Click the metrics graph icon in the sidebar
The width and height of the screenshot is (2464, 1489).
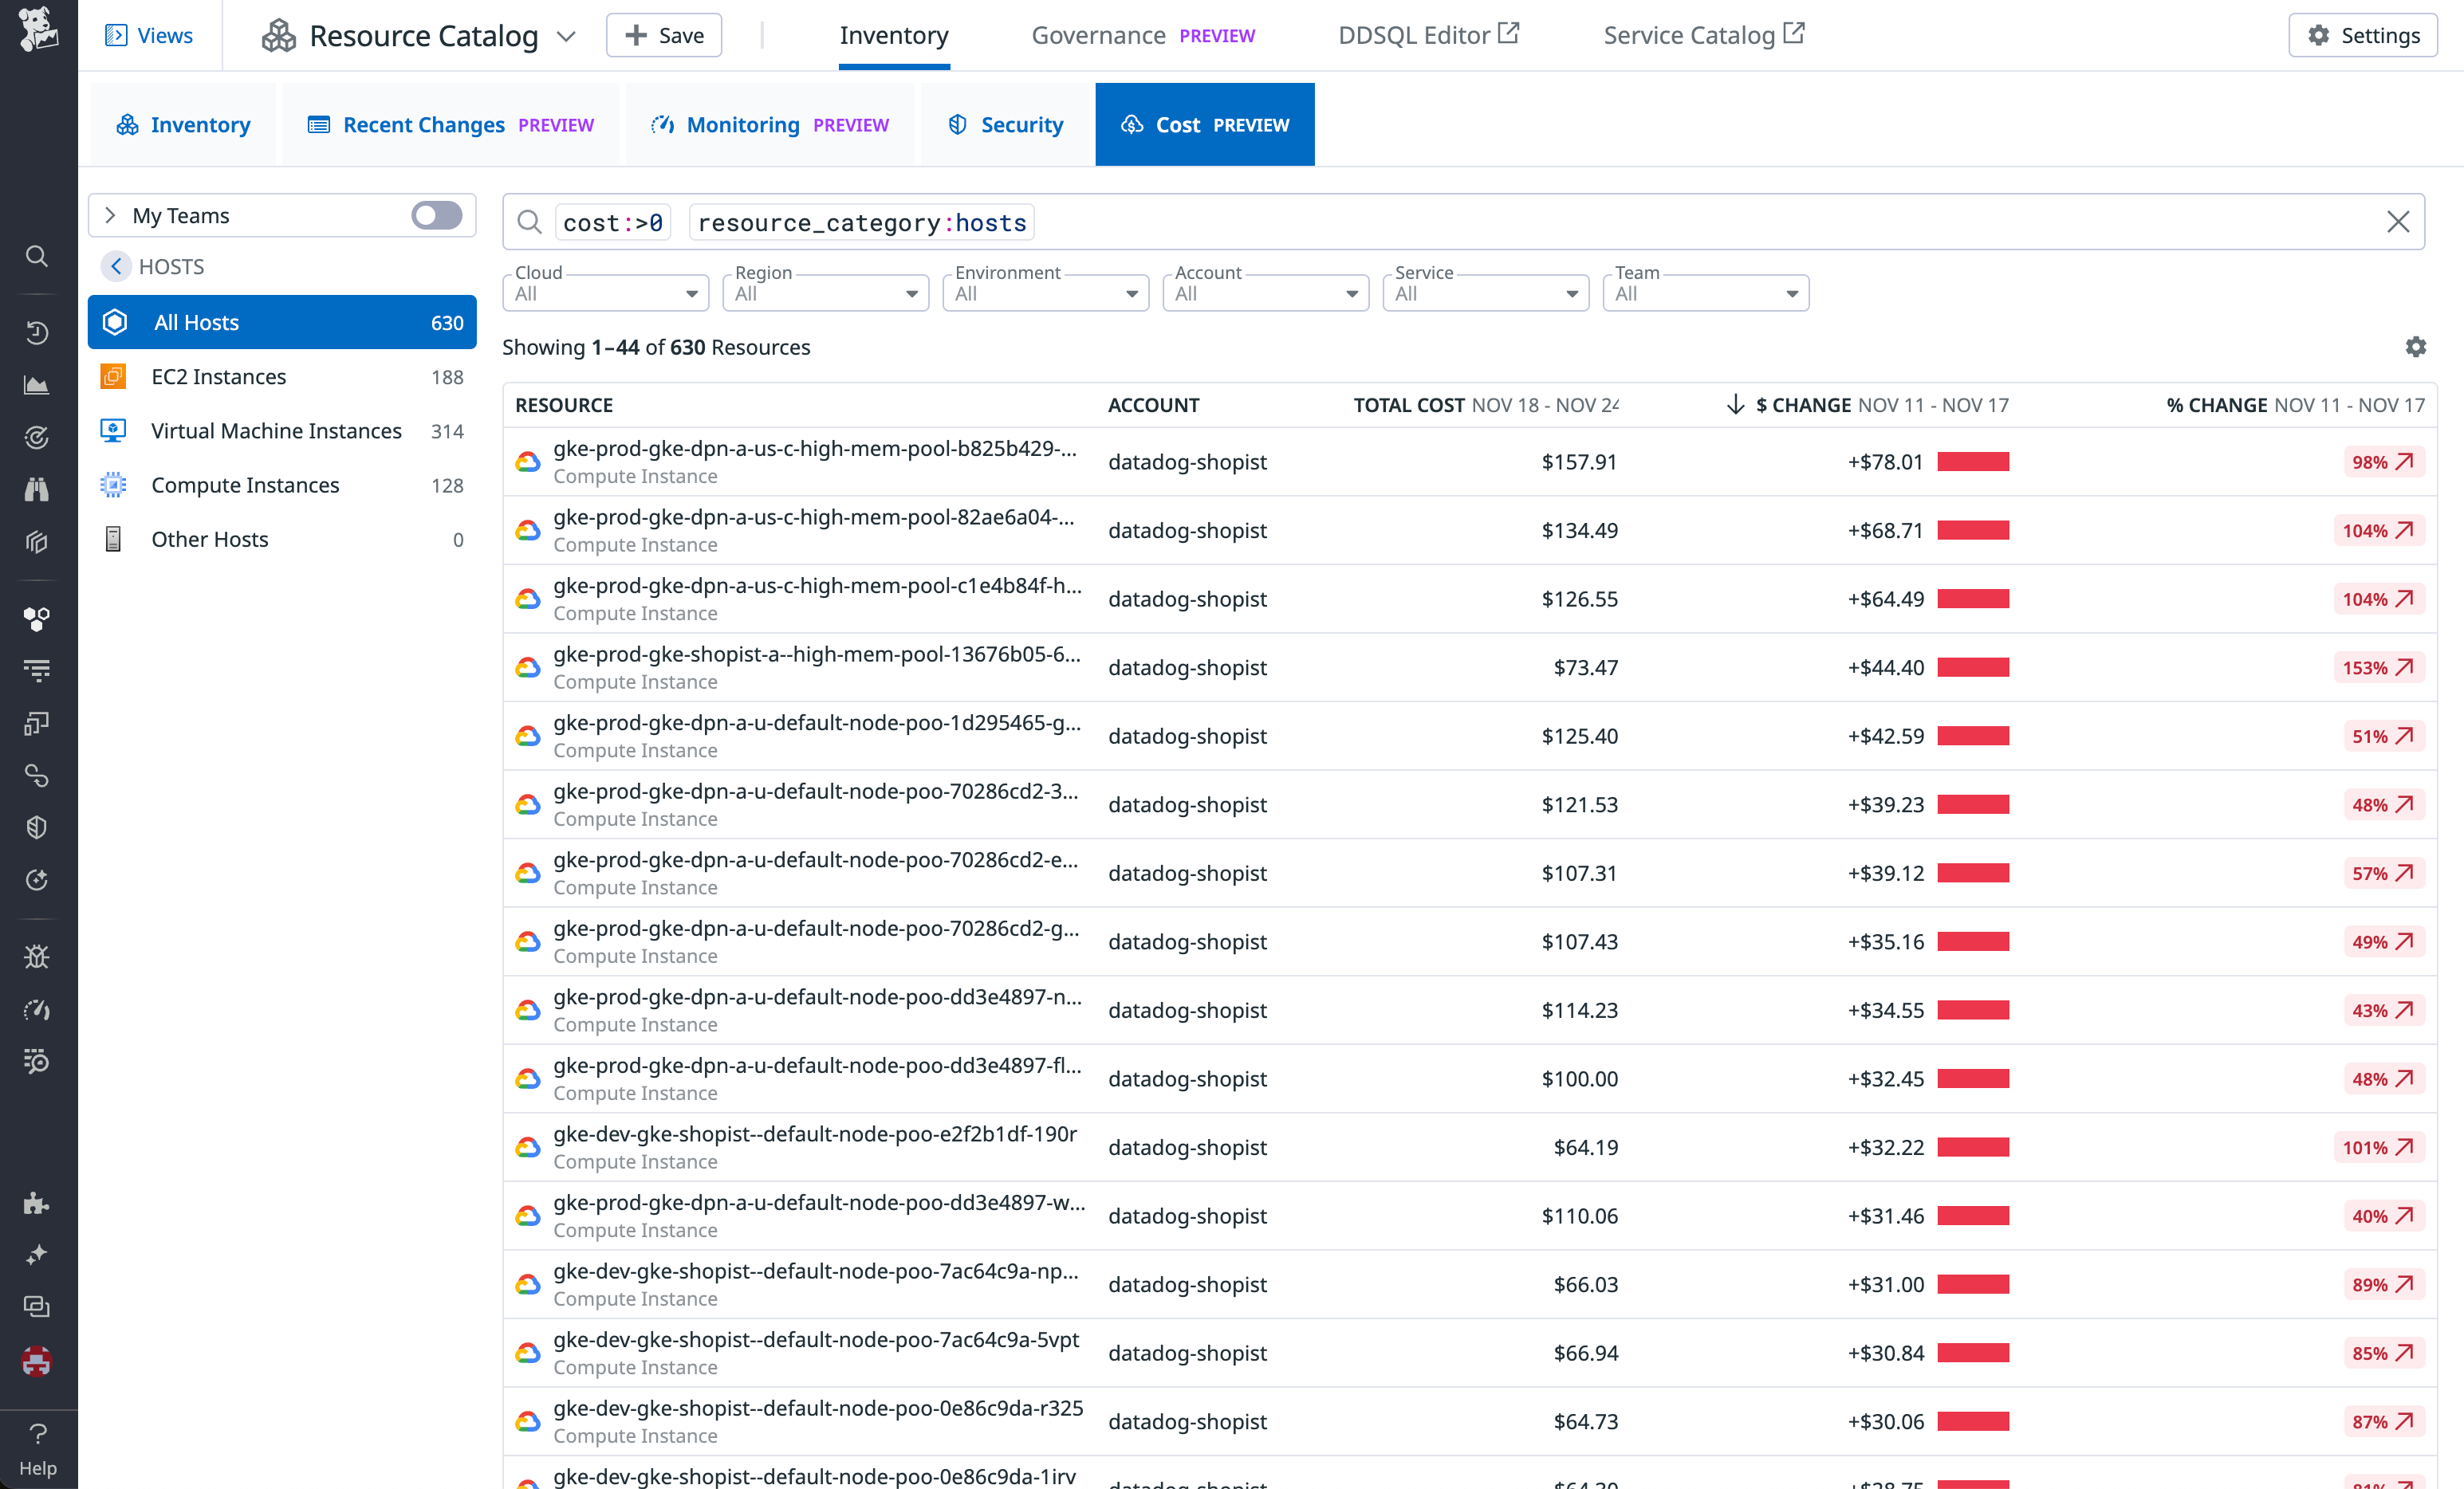(37, 385)
